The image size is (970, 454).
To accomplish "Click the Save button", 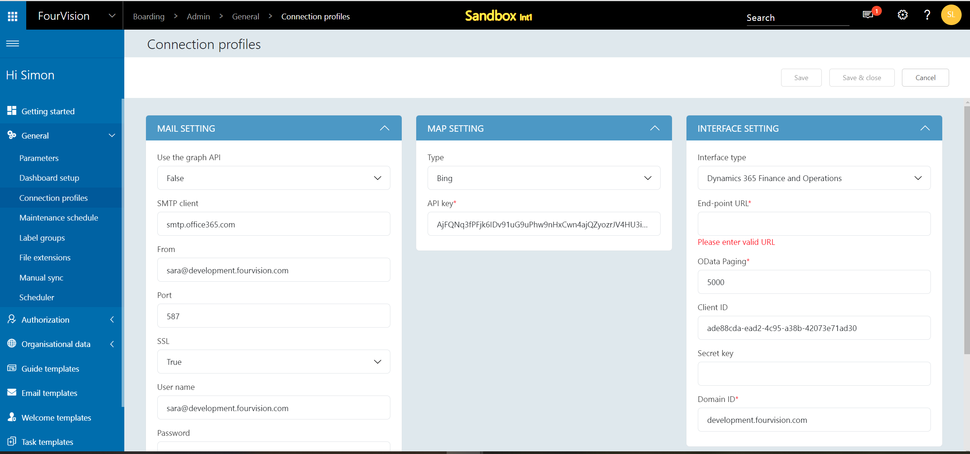I will (801, 77).
